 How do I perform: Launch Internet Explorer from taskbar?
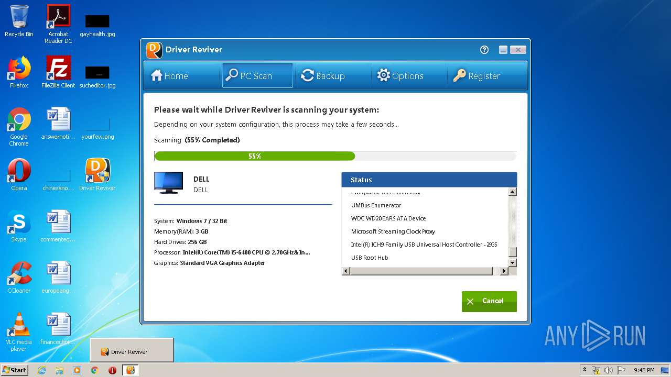pyautogui.click(x=41, y=370)
